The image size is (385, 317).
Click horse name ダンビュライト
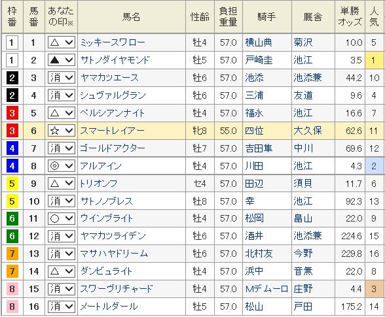pos(106,271)
